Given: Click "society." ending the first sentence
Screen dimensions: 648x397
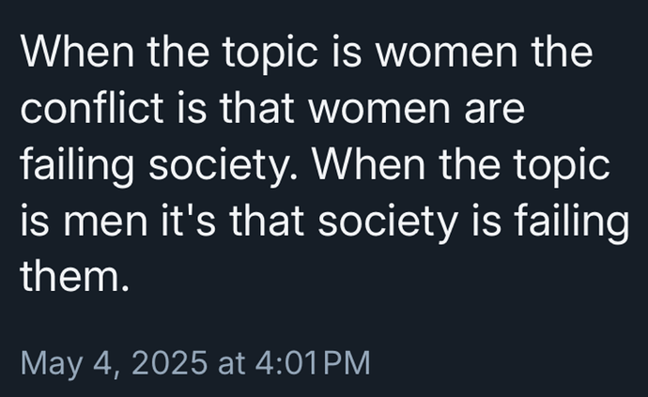Looking at the screenshot, I should [223, 168].
